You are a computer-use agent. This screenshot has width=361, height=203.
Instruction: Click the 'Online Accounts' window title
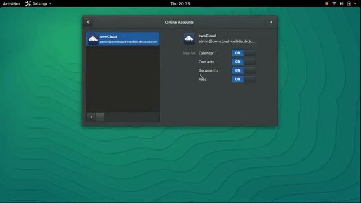point(179,23)
